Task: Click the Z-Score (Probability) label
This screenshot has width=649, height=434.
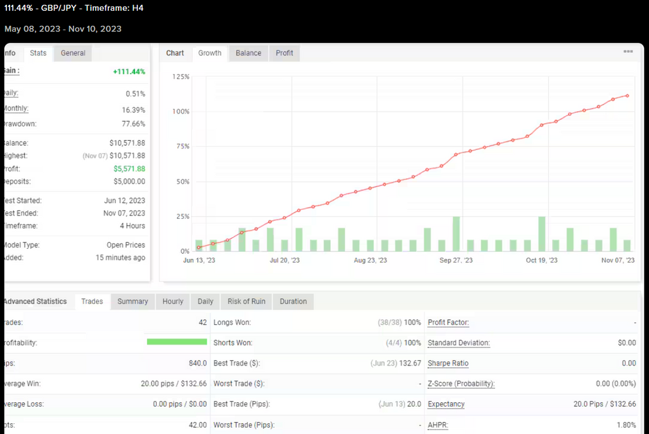Action: [x=461, y=384]
